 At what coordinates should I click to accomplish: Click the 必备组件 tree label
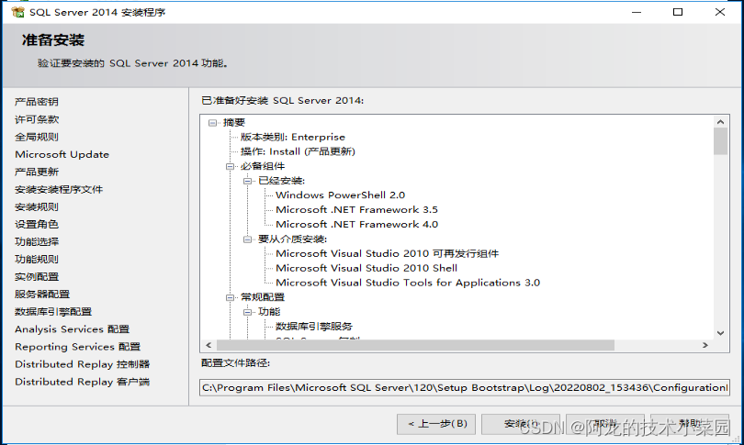(x=263, y=166)
